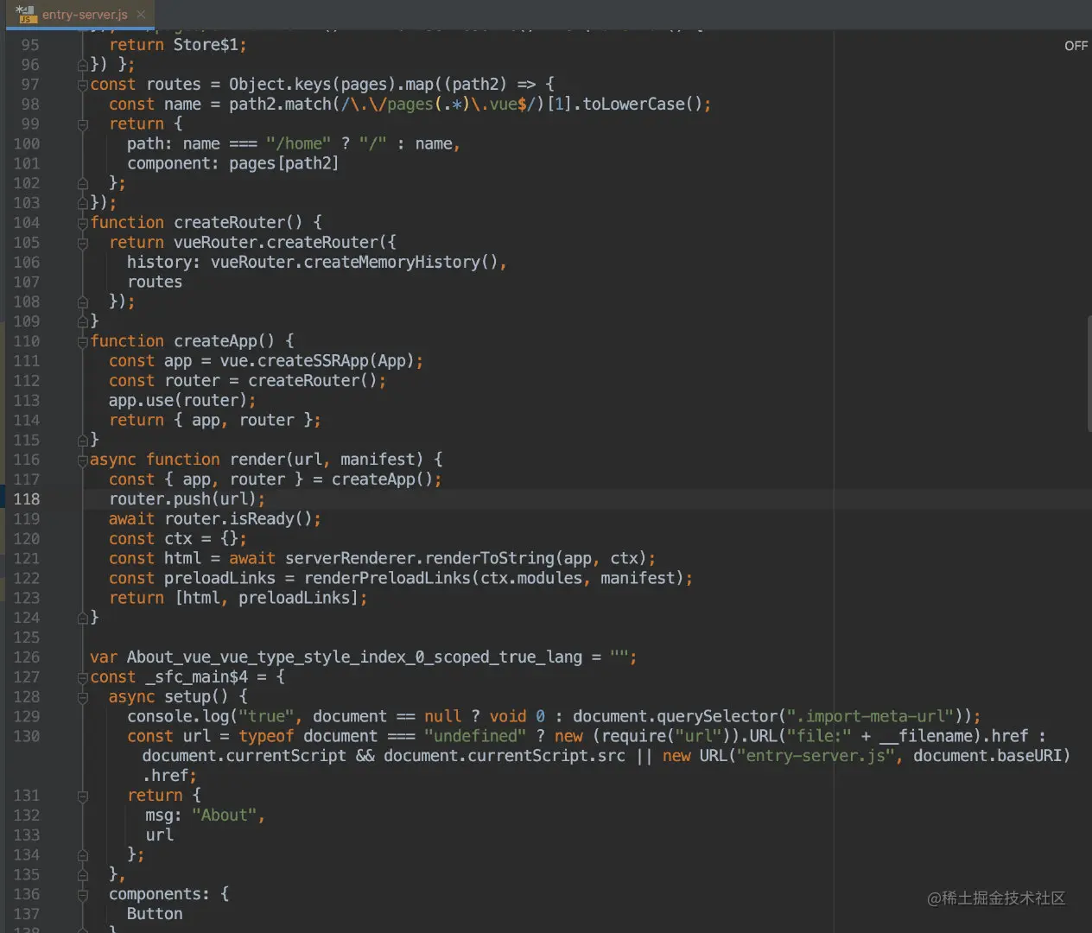The width and height of the screenshot is (1092, 933).
Task: Click 'Button' on line 137
Action: 155,914
